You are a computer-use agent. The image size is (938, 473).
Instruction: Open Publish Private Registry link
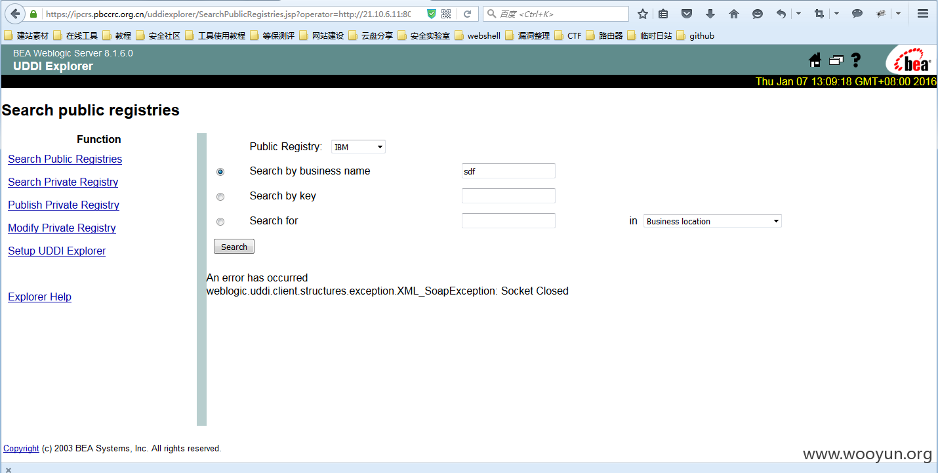(64, 205)
